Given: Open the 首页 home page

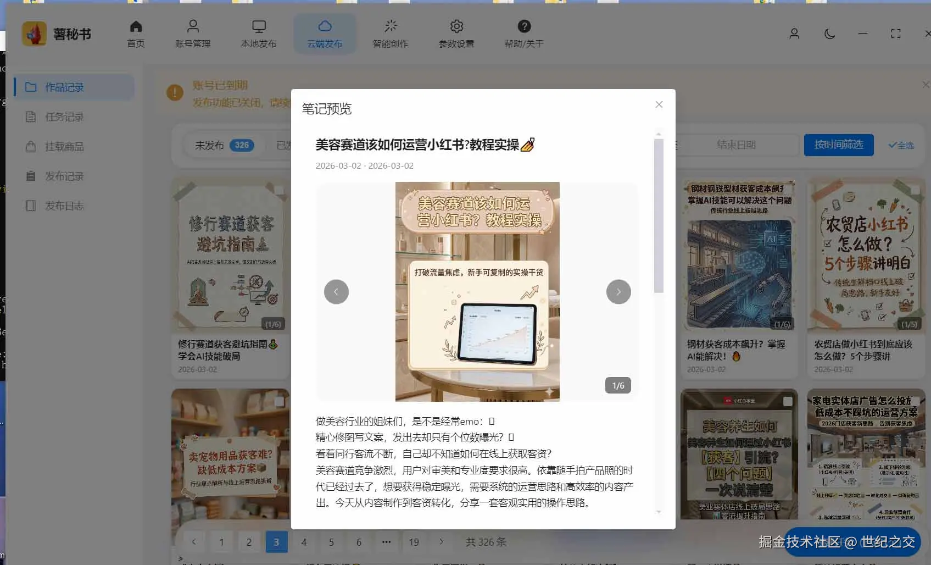Looking at the screenshot, I should [x=135, y=33].
